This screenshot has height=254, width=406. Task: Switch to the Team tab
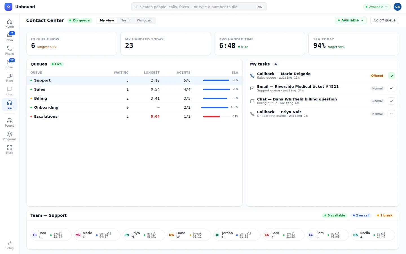(x=125, y=20)
